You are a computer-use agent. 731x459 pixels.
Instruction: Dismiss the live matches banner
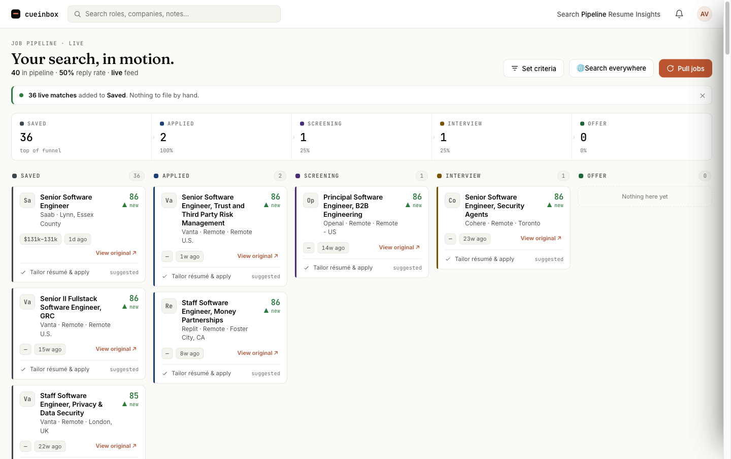pos(703,95)
